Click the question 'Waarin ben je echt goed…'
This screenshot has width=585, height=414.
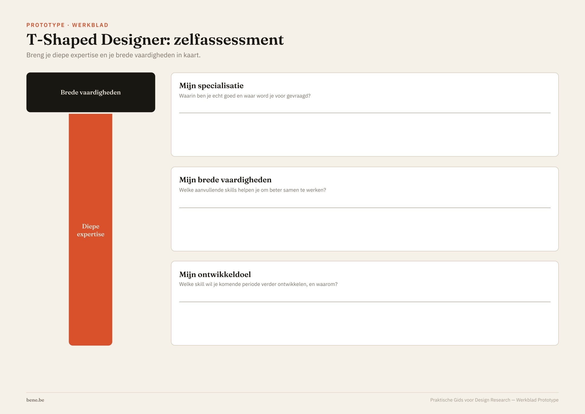pyautogui.click(x=245, y=96)
